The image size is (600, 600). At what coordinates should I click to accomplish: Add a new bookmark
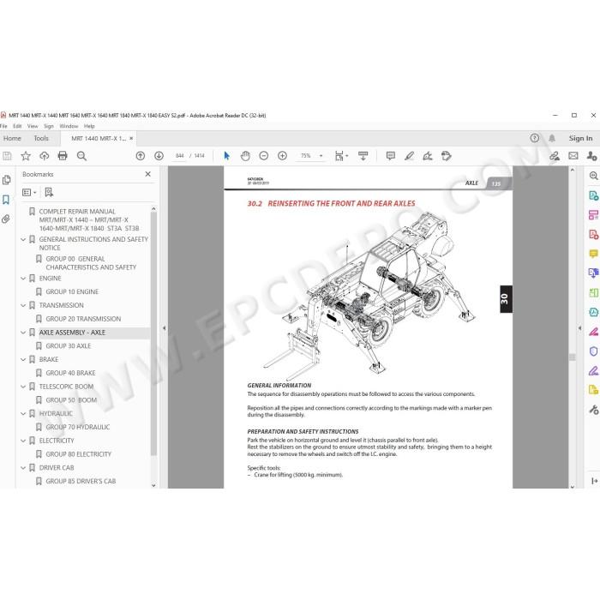(x=49, y=193)
